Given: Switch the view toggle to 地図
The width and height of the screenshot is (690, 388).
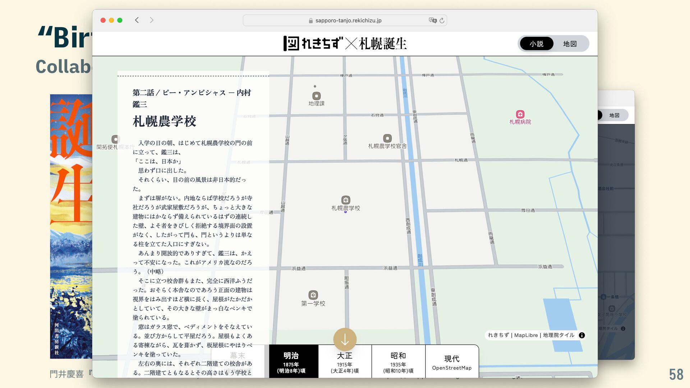Looking at the screenshot, I should tap(570, 44).
